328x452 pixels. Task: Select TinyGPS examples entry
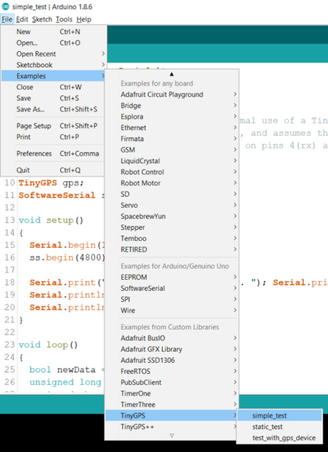point(171,416)
